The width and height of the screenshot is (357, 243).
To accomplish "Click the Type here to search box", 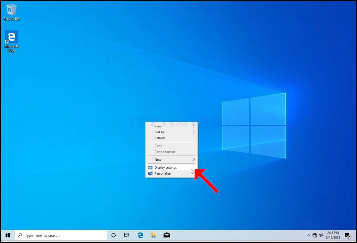I will [61, 235].
